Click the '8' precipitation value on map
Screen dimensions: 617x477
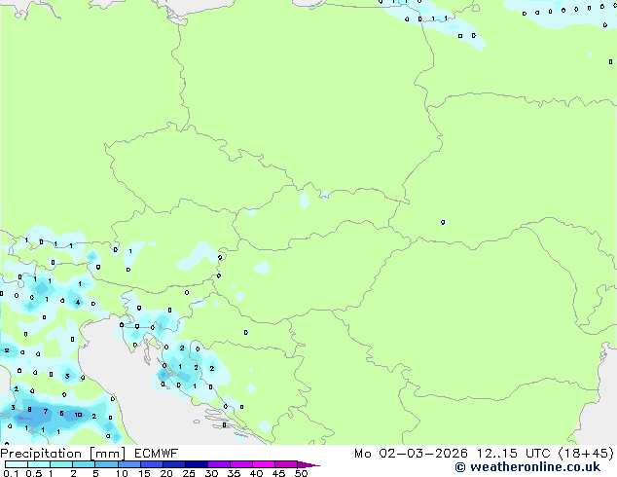click(x=29, y=410)
